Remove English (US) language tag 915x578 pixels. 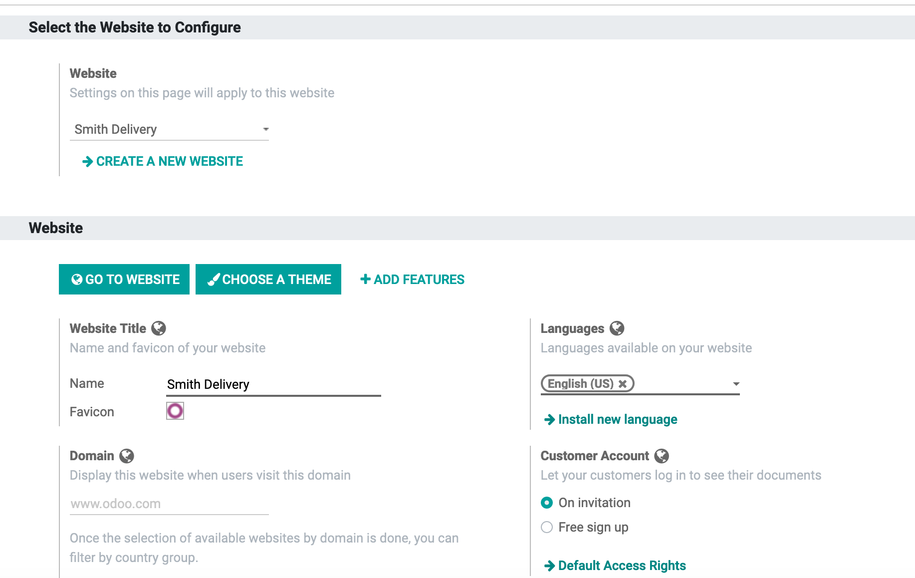[623, 384]
